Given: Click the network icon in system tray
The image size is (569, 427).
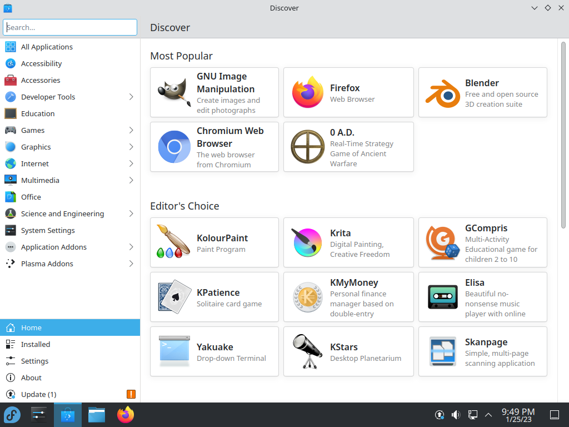Looking at the screenshot, I should (472, 415).
